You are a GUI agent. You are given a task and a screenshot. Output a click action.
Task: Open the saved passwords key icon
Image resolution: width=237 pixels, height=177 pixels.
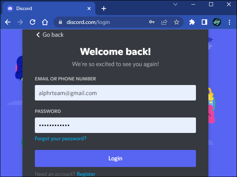(x=151, y=22)
